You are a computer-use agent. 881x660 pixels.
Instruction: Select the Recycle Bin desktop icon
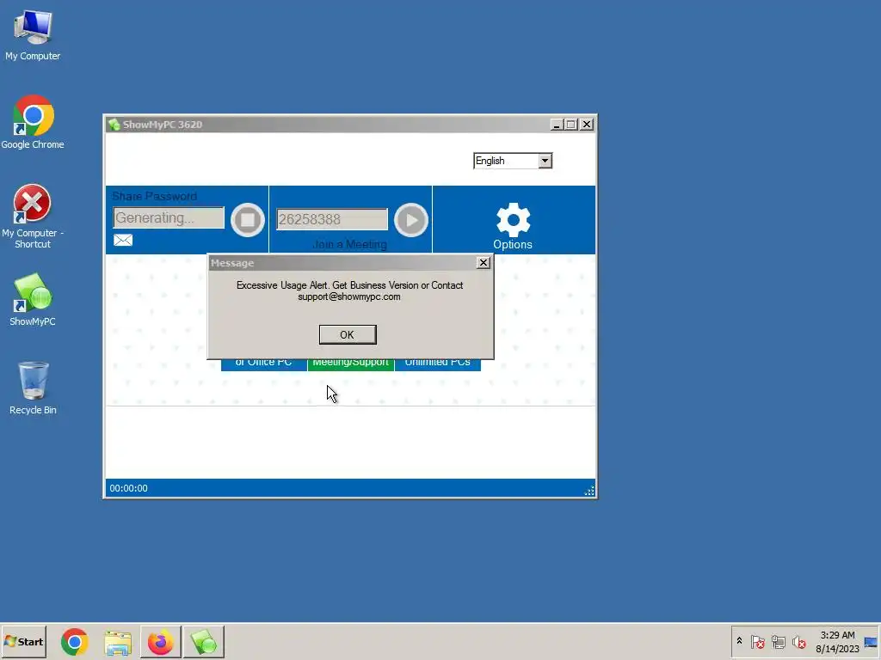point(33,388)
